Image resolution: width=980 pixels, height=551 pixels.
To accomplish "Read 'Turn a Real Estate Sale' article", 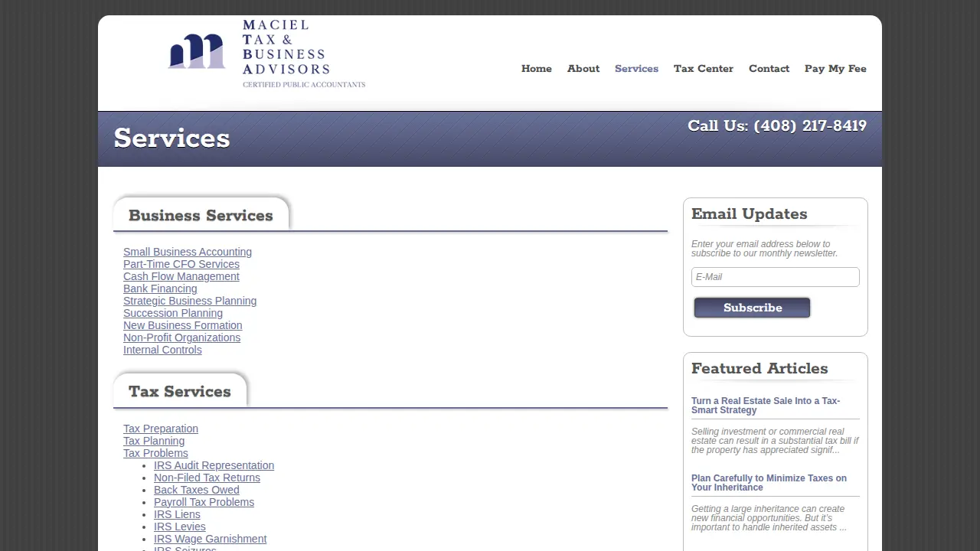I will click(766, 406).
